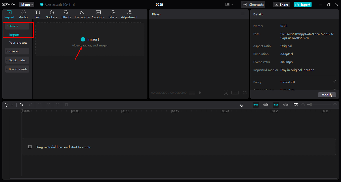The width and height of the screenshot is (341, 182).
Task: Open keyboard Shortcuts
Action: [253, 5]
